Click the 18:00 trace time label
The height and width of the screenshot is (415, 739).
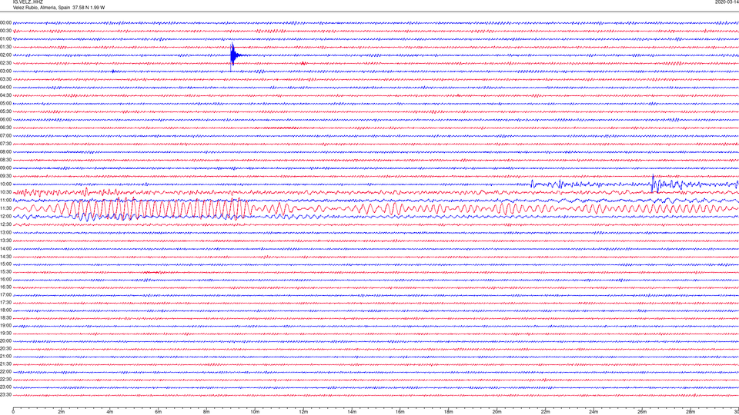(5, 310)
